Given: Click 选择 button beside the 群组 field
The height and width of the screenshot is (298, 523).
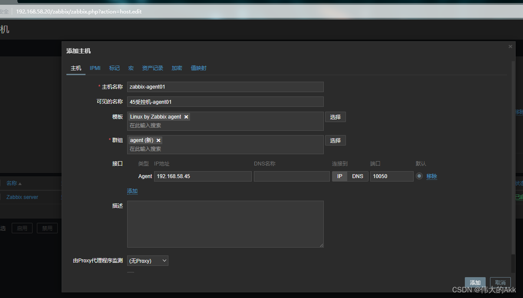Looking at the screenshot, I should click(x=336, y=140).
